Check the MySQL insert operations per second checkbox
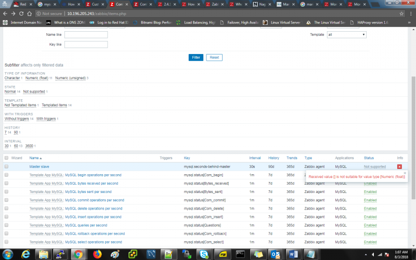416x260 pixels. 6,217
